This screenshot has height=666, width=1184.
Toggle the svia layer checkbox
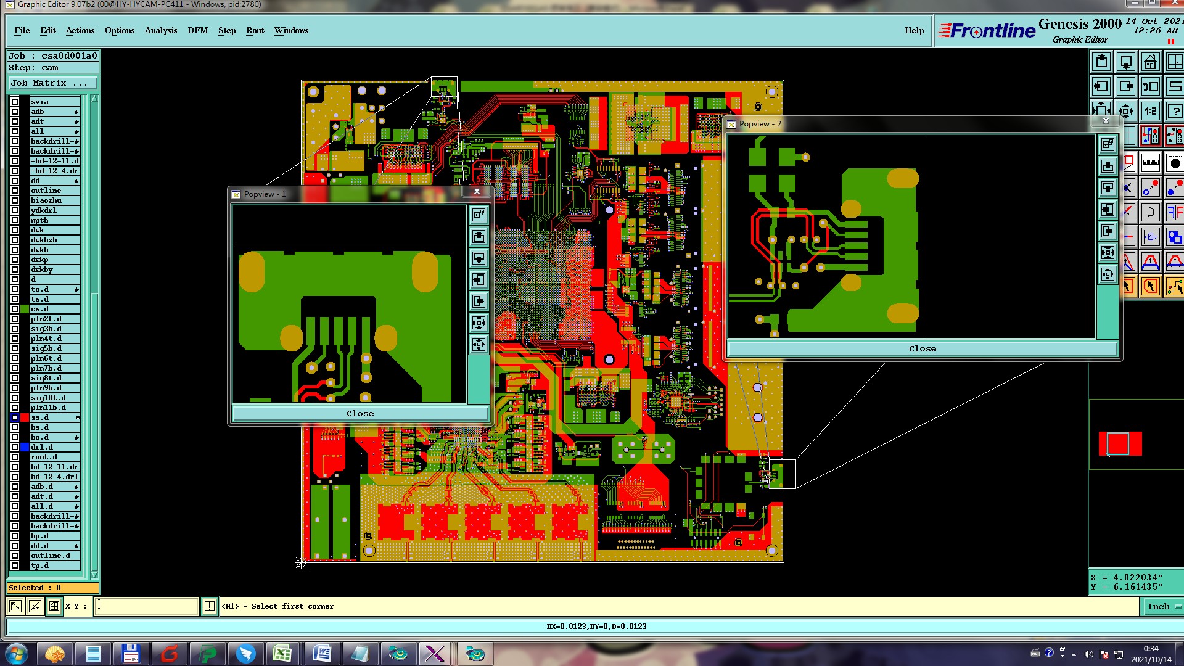point(15,102)
